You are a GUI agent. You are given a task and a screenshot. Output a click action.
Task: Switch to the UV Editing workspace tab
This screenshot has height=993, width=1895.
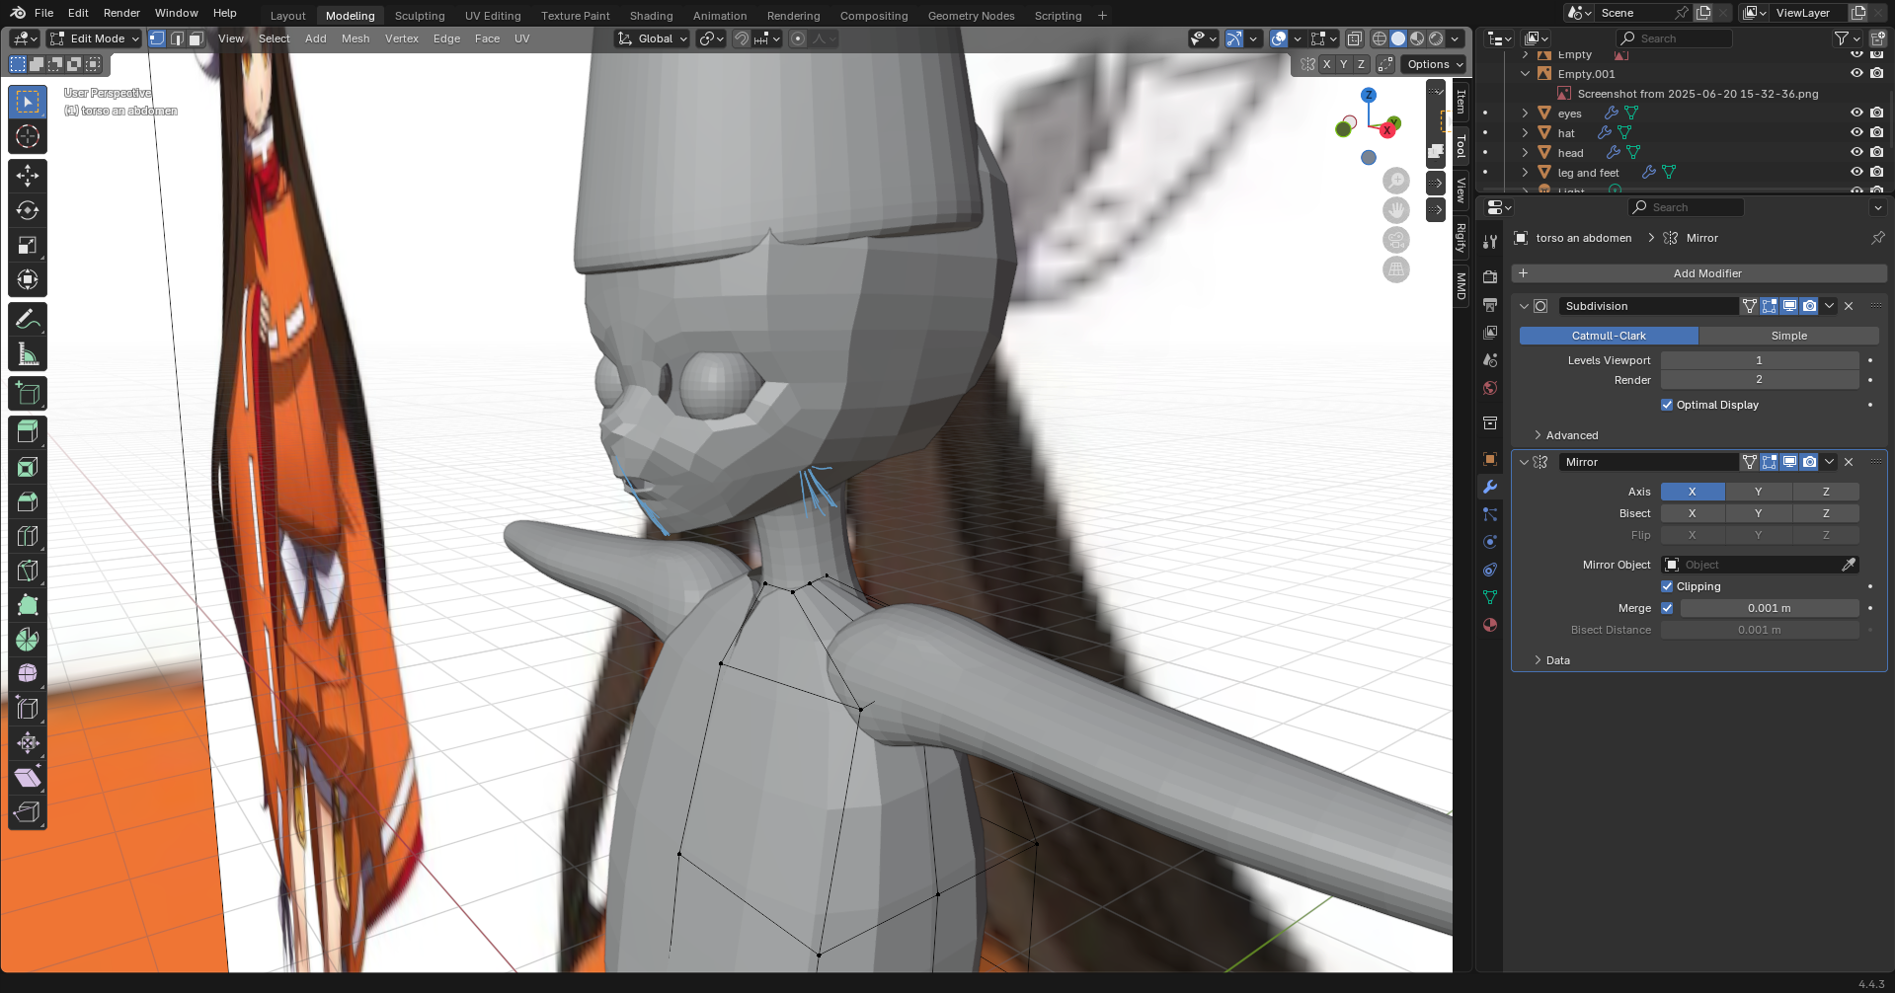493,16
